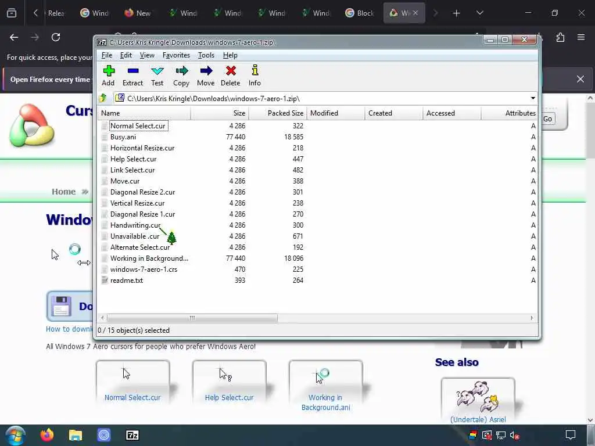
Task: Sort by Attributes column header
Action: [x=509, y=113]
